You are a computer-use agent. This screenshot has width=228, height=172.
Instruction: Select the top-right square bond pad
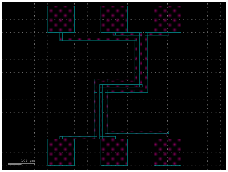point(167,19)
